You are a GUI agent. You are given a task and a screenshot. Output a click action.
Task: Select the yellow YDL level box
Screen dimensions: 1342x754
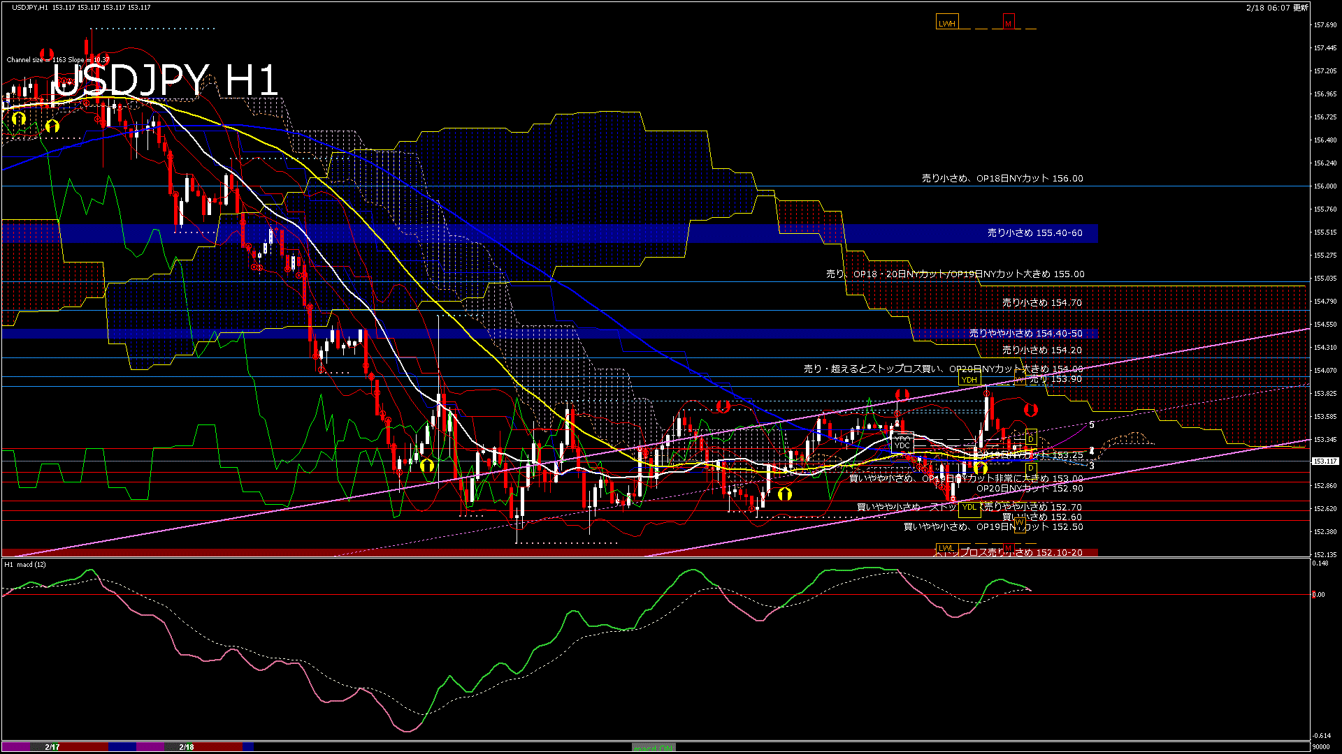(x=969, y=507)
